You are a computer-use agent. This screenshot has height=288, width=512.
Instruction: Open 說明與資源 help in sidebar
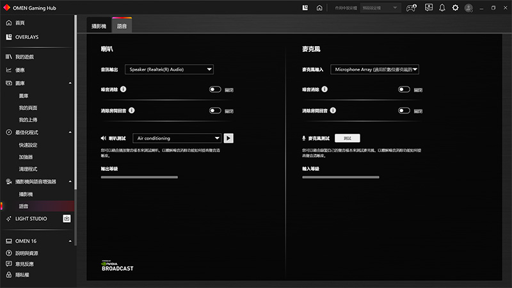(x=27, y=253)
